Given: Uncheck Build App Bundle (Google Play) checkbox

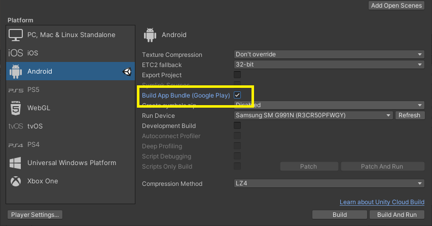Looking at the screenshot, I should 237,95.
